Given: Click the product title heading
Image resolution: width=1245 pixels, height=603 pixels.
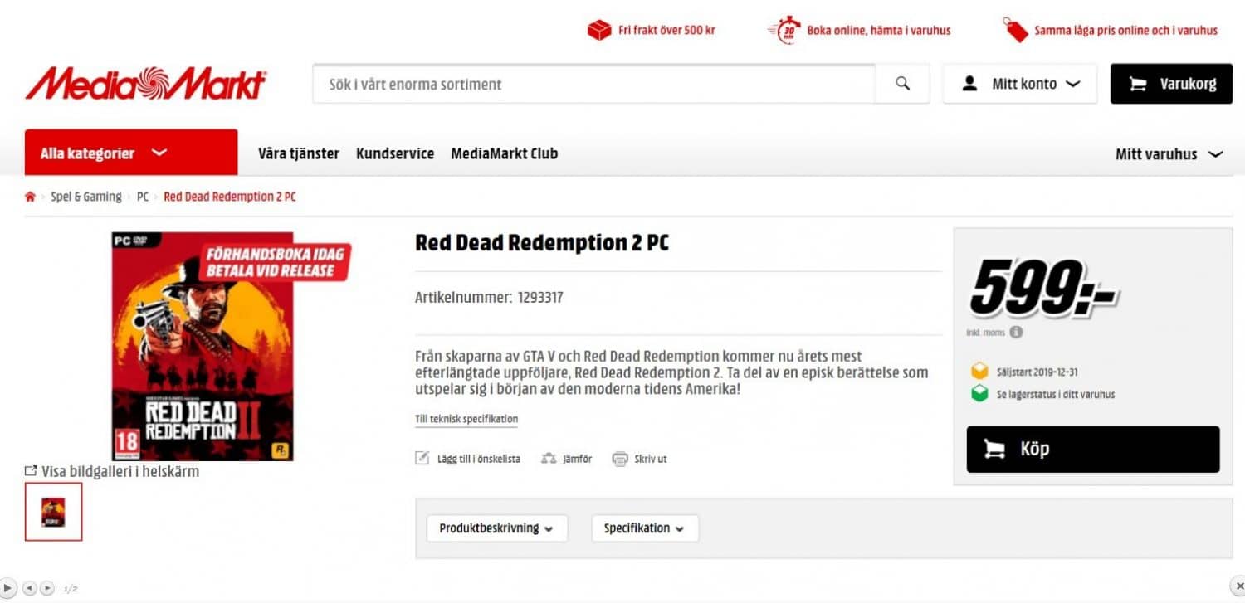Looking at the screenshot, I should click(x=542, y=242).
